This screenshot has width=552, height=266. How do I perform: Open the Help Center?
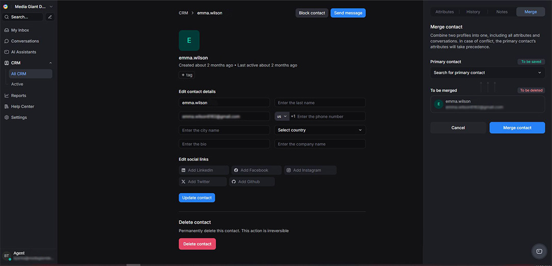[x=22, y=106]
